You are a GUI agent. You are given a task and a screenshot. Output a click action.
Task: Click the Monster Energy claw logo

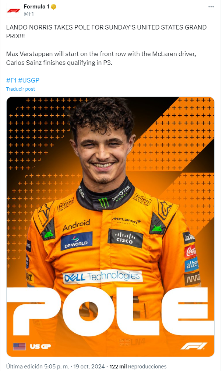coord(103,203)
